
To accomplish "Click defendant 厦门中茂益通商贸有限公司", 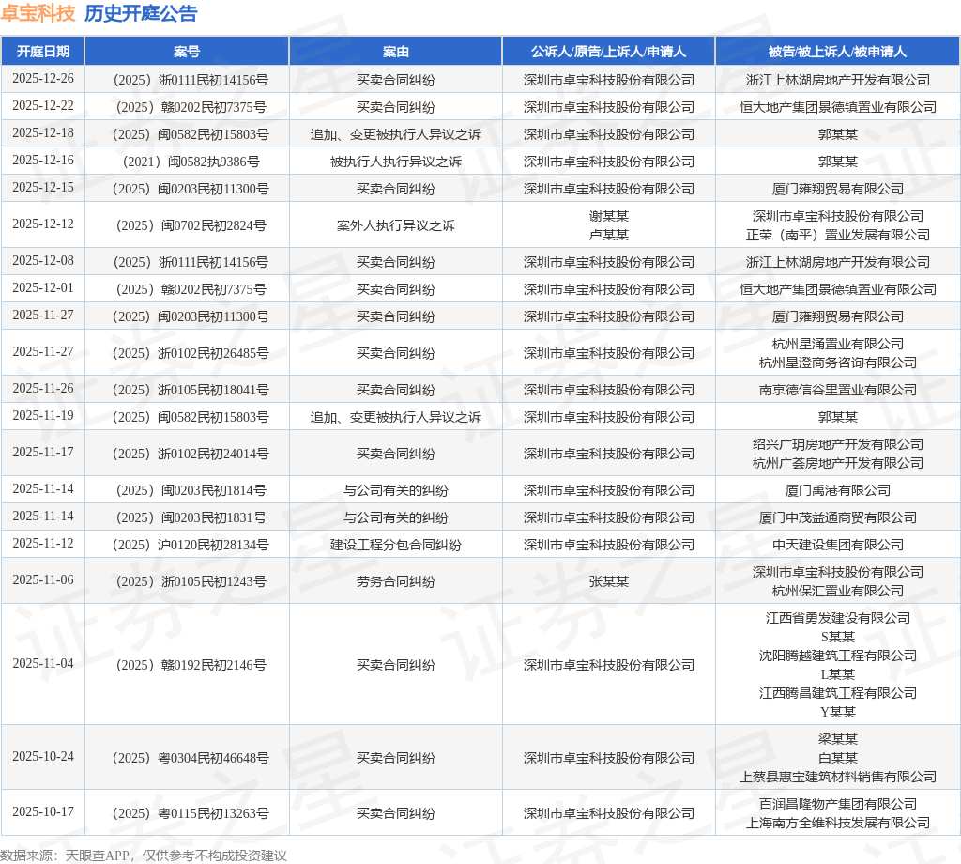I will [838, 517].
